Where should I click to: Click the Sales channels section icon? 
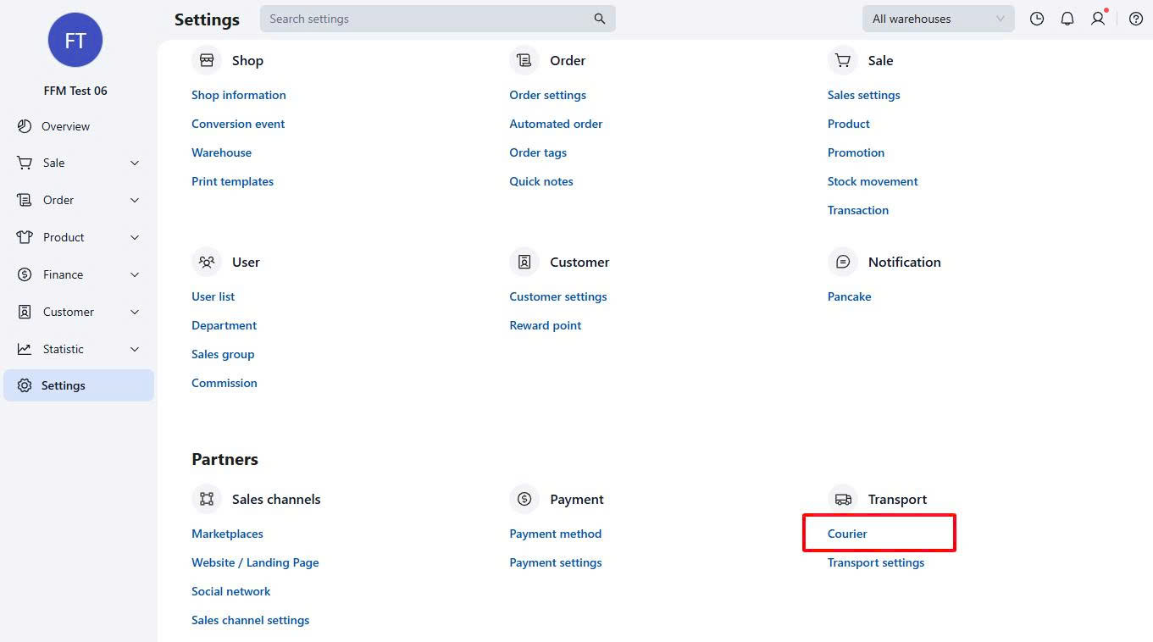point(207,500)
